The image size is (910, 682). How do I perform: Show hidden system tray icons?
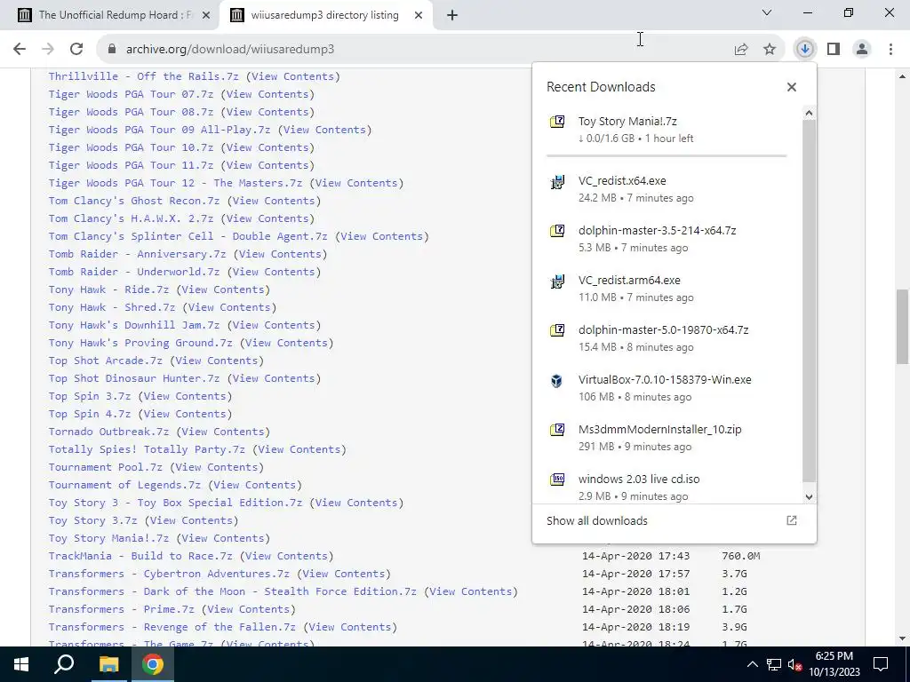pyautogui.click(x=752, y=664)
